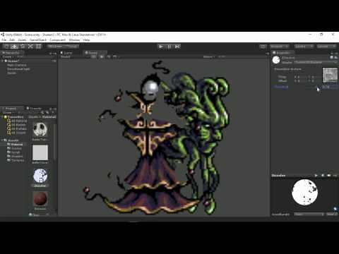Open the Create dropdown in Hierarchy
339x254 pixels.
click(8, 57)
